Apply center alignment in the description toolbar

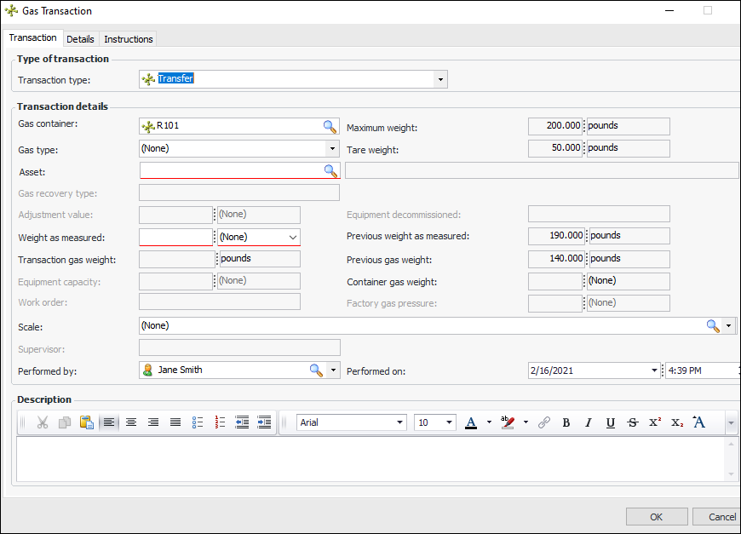[x=131, y=422]
